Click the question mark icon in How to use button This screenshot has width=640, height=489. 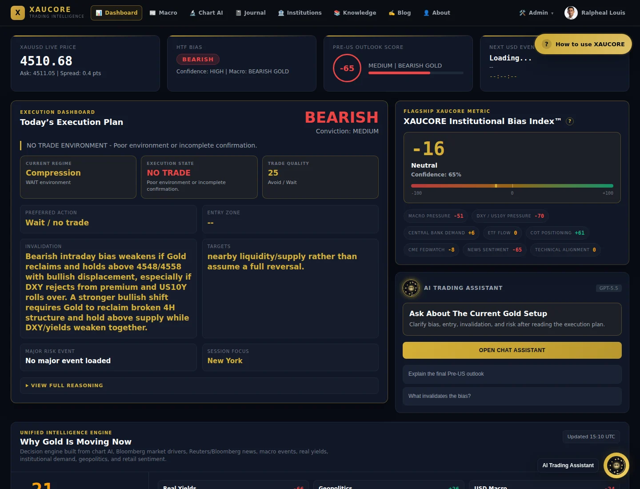point(547,44)
